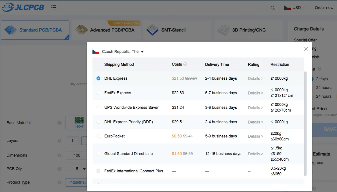Screen dimensions: 337x192
Task: Click the Czech flag in header
Action: [287, 8]
